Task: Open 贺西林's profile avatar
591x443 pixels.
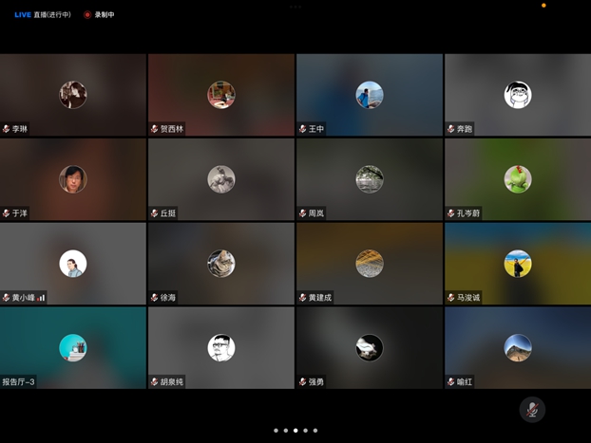Action: 221,95
